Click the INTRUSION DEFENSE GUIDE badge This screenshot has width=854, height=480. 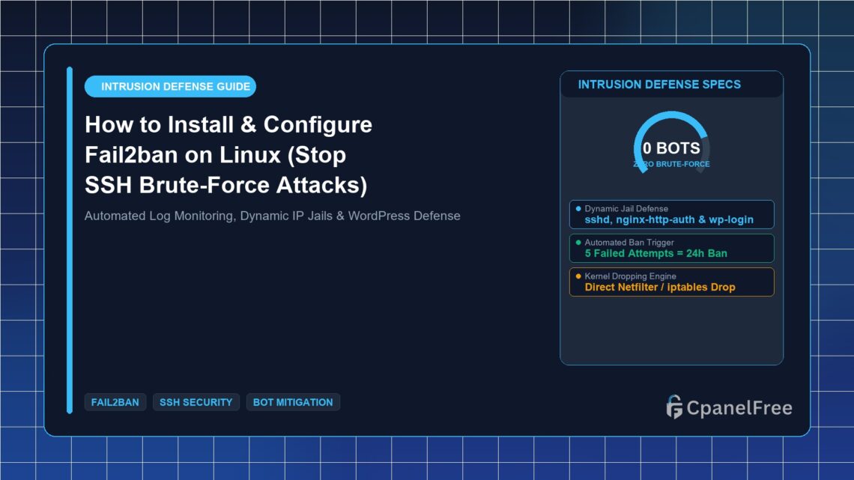170,87
